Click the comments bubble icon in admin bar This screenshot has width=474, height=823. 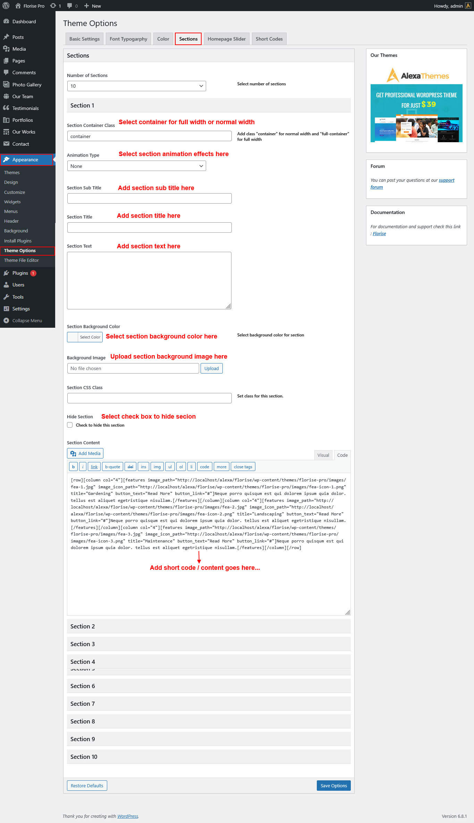(70, 6)
